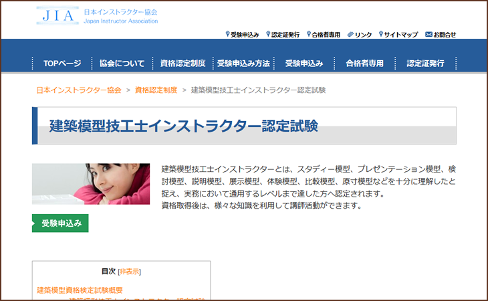Open the TOPページ navigation menu item

pos(62,64)
